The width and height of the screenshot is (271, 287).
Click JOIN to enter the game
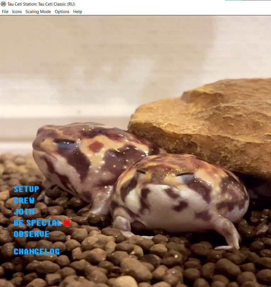point(24,212)
